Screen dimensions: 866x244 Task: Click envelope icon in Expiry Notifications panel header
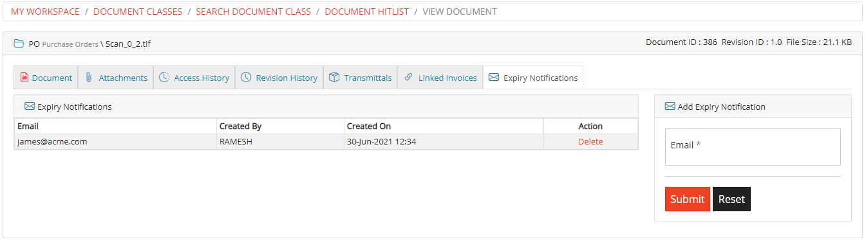[x=30, y=107]
